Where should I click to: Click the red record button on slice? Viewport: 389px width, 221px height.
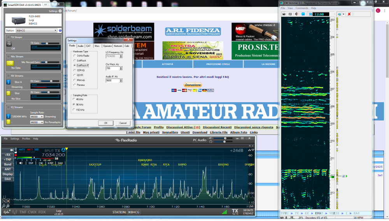[16, 155]
